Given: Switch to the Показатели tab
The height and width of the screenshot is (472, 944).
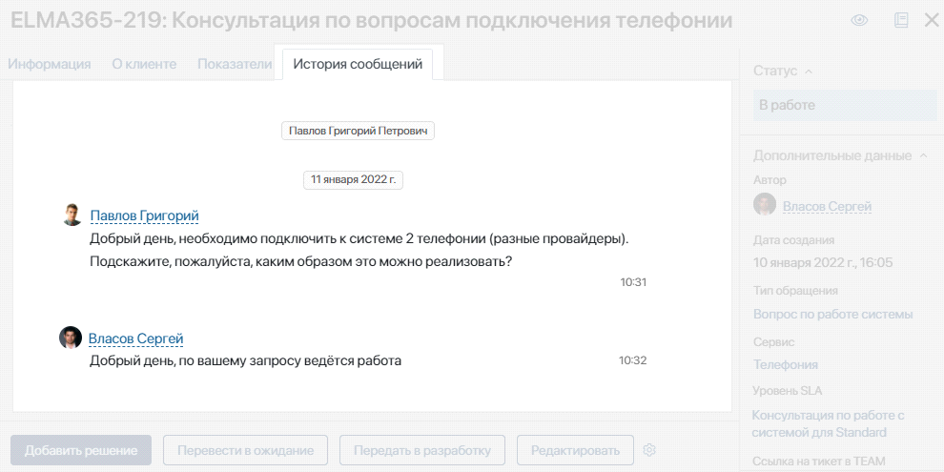Looking at the screenshot, I should tap(235, 65).
